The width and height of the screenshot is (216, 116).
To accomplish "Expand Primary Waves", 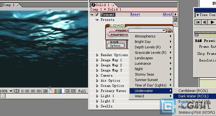I will [97, 91].
